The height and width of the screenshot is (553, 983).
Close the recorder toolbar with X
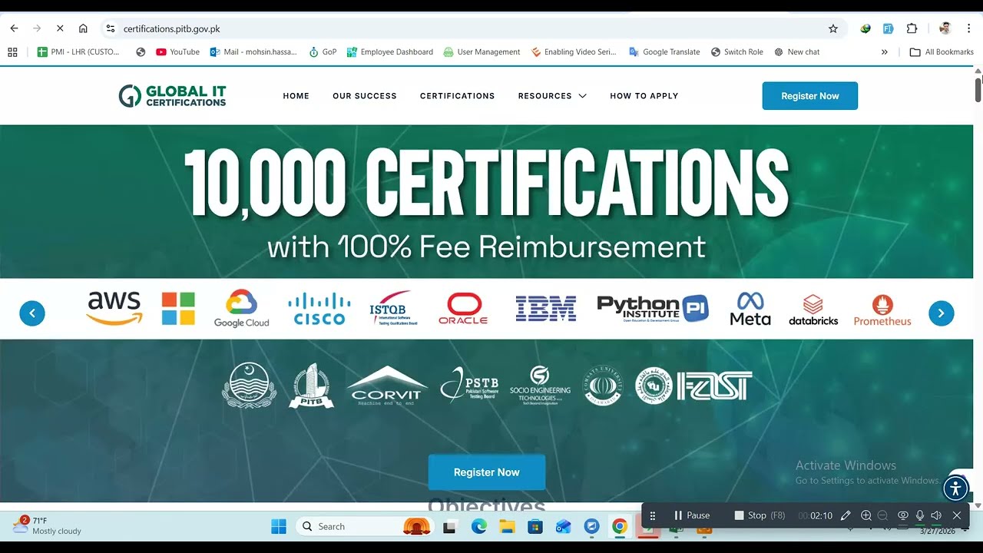[957, 515]
